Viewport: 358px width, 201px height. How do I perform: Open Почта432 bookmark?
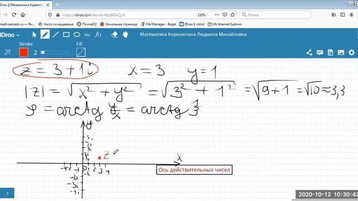pyautogui.click(x=87, y=24)
